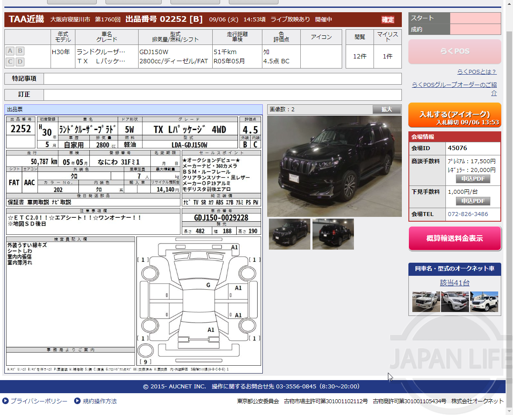Select image set A toggle button

pyautogui.click(x=10, y=51)
